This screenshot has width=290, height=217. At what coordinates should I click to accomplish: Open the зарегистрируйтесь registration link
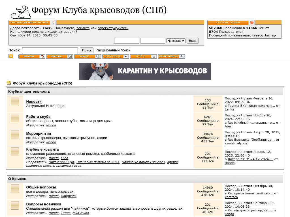(113, 28)
